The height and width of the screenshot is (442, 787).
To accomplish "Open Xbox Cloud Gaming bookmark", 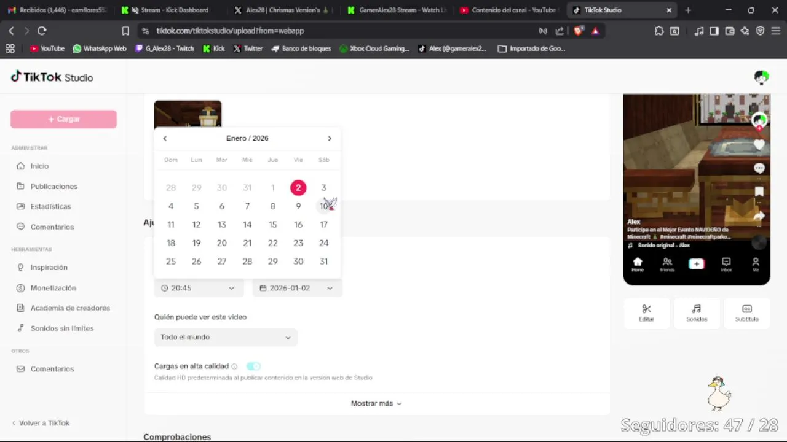I will click(x=374, y=48).
